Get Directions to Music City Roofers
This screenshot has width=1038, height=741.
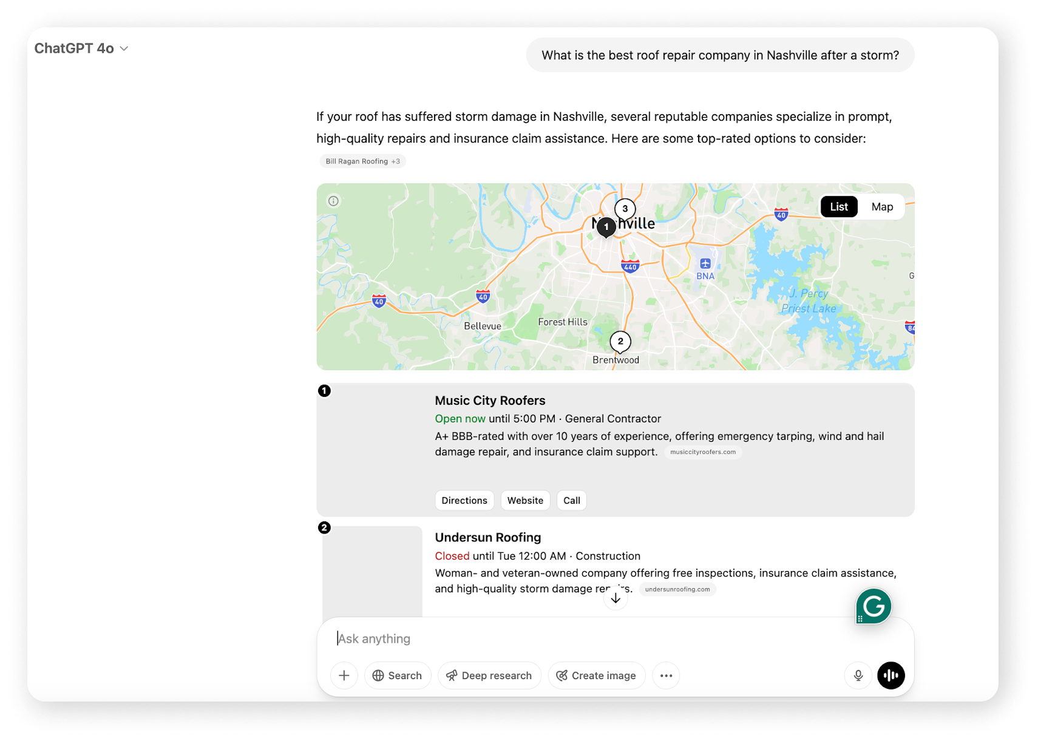(464, 501)
